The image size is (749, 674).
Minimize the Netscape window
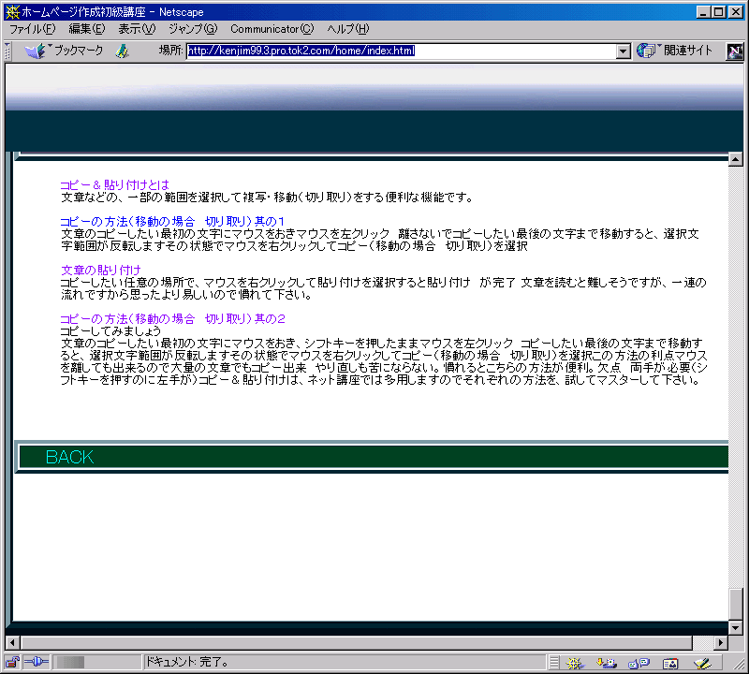pos(703,12)
